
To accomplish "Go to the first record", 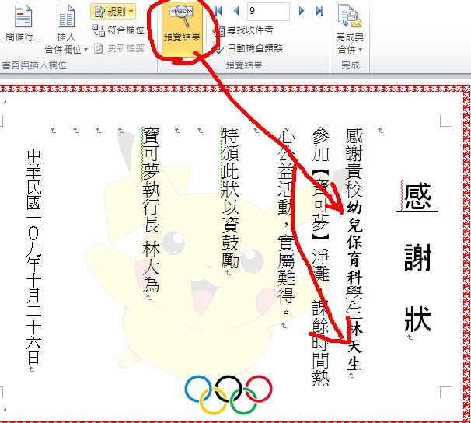I will point(218,11).
